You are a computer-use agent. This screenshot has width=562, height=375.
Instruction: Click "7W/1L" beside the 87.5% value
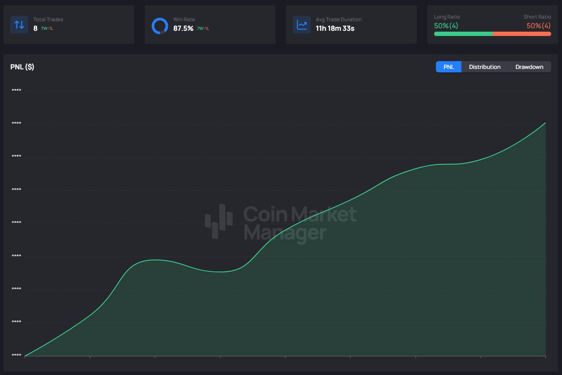(203, 29)
